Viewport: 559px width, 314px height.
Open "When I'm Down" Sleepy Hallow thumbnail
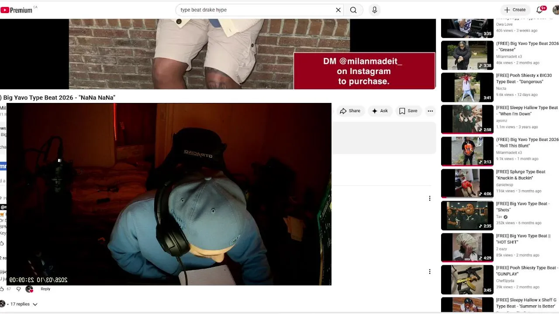click(x=467, y=119)
